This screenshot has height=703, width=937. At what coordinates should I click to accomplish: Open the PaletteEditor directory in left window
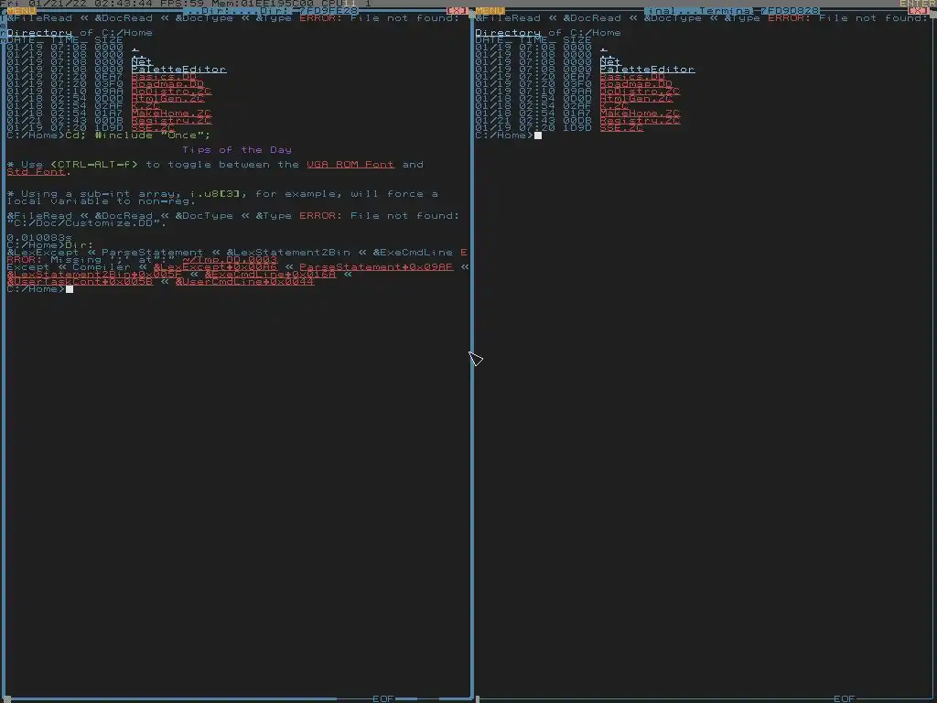point(178,70)
